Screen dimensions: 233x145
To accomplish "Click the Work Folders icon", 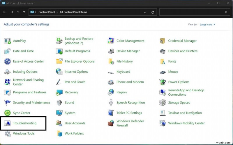I will pos(59,133).
